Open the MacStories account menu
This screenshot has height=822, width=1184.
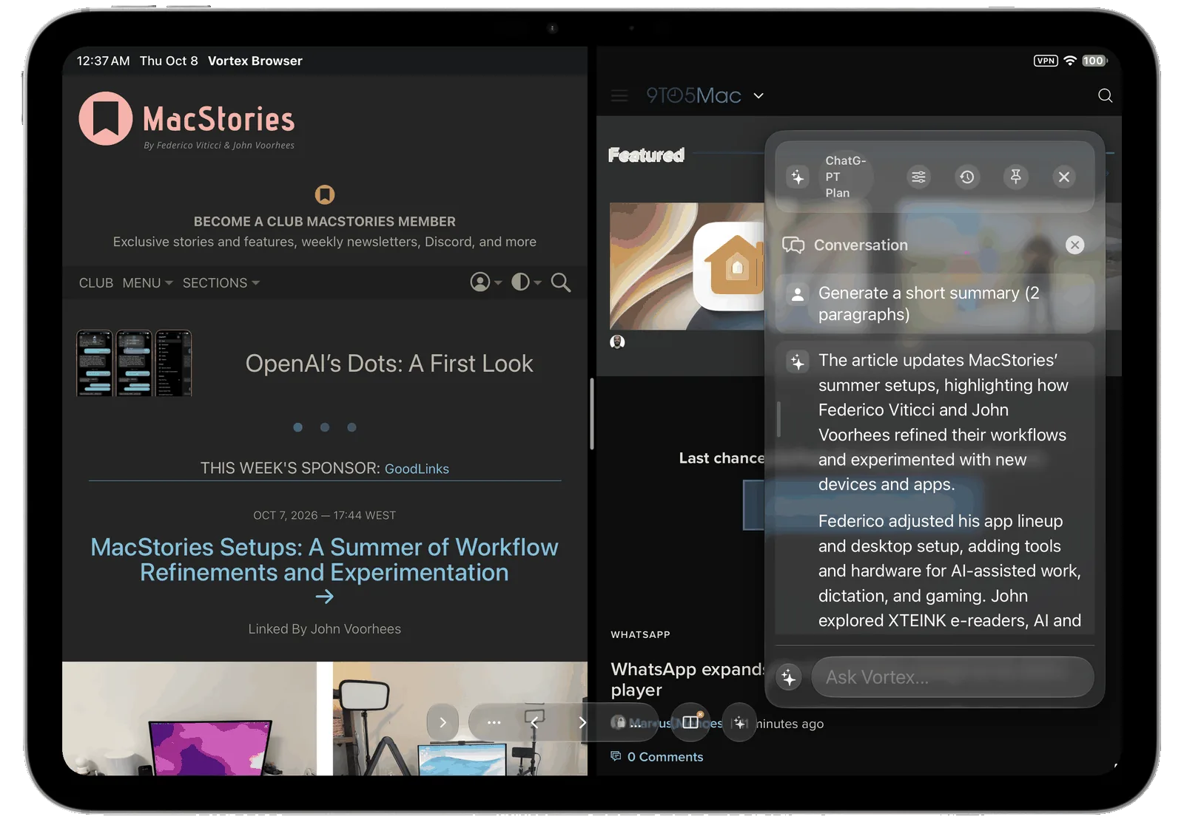(485, 282)
